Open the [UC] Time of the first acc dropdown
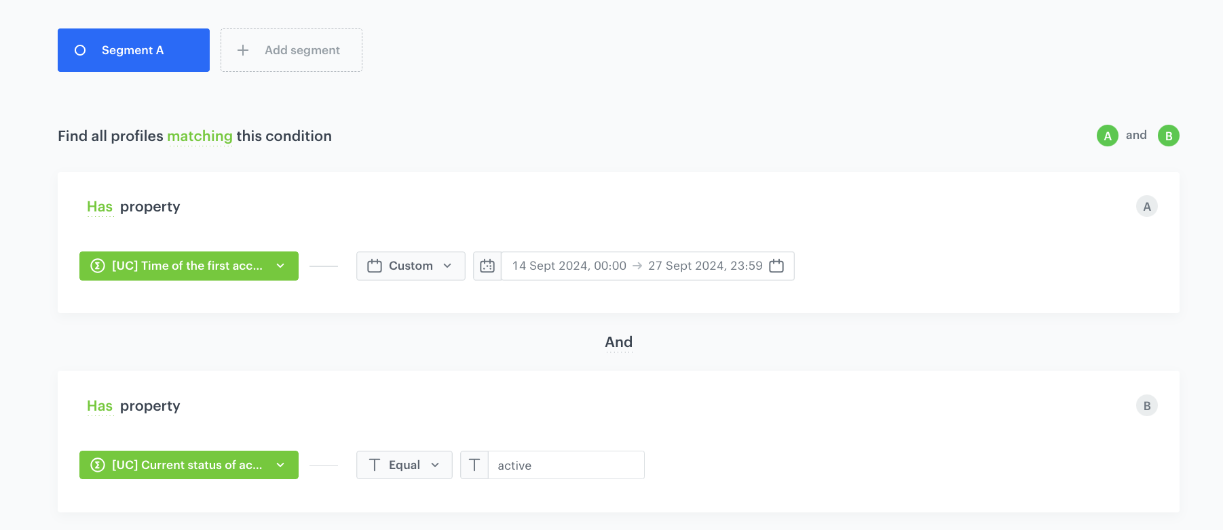The width and height of the screenshot is (1223, 530). tap(189, 266)
